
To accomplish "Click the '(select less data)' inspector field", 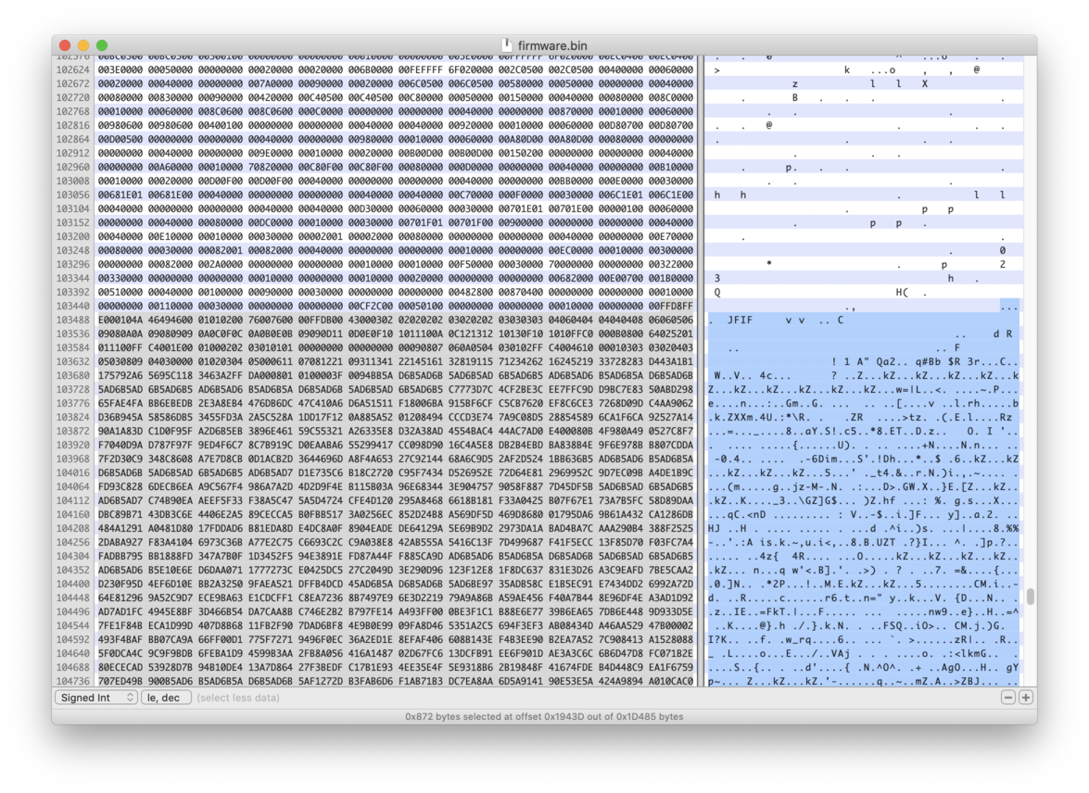I will tap(238, 698).
